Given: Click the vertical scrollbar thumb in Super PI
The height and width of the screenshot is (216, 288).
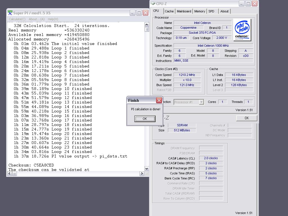Looking at the screenshot, I should tap(147, 29).
